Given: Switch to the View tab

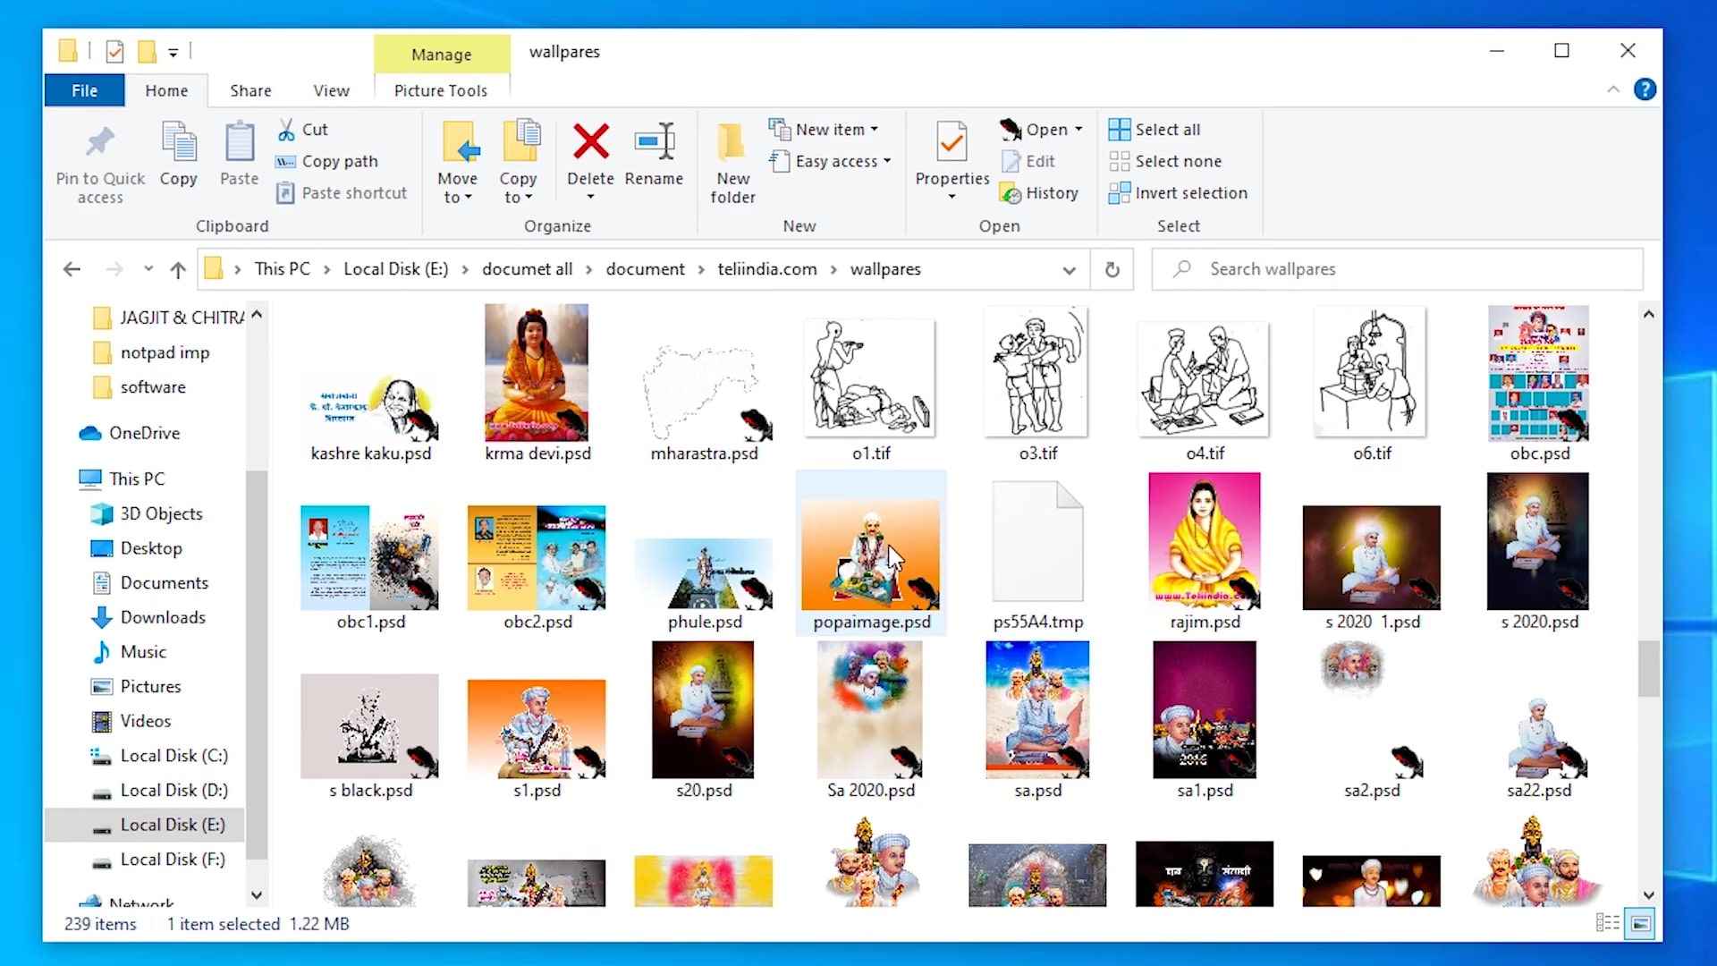Looking at the screenshot, I should coord(331,90).
